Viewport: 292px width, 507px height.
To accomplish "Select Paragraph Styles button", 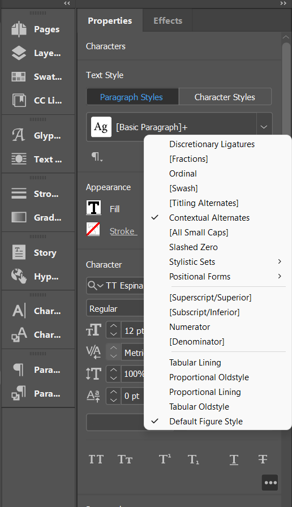I will [x=132, y=97].
